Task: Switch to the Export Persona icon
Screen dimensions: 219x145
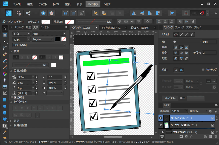Action: click(28, 13)
